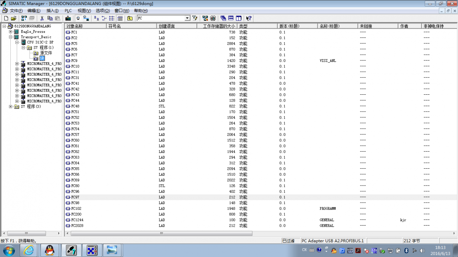The height and width of the screenshot is (257, 458).
Task: Sort by 类型 column header
Action: click(257, 26)
